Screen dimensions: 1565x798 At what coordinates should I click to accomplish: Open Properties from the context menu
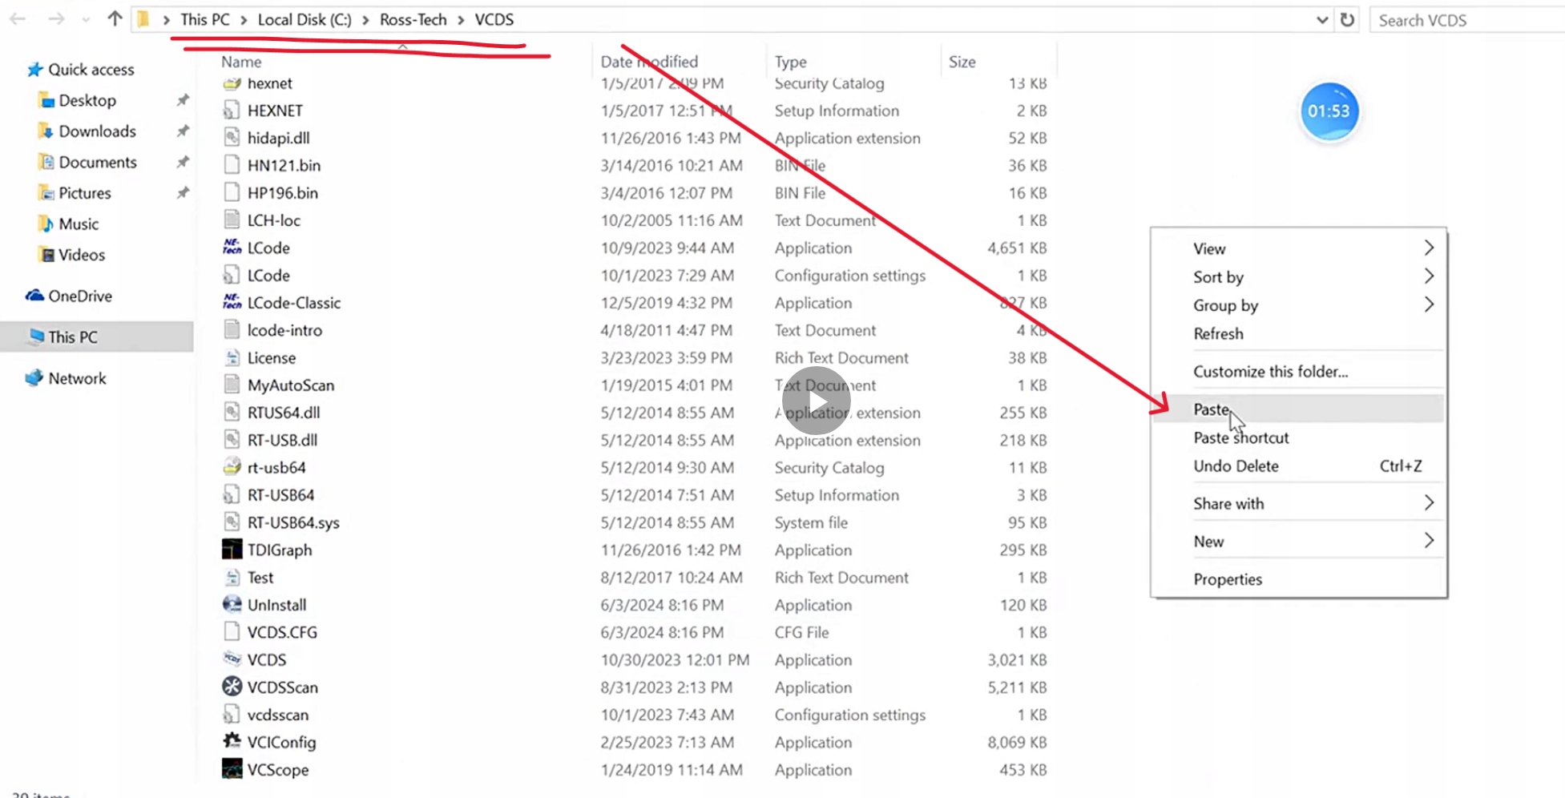(x=1298, y=578)
